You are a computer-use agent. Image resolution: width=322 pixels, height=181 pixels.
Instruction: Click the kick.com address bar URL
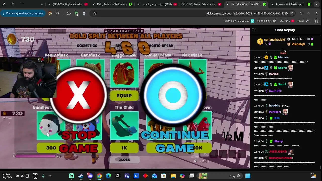(x=247, y=13)
